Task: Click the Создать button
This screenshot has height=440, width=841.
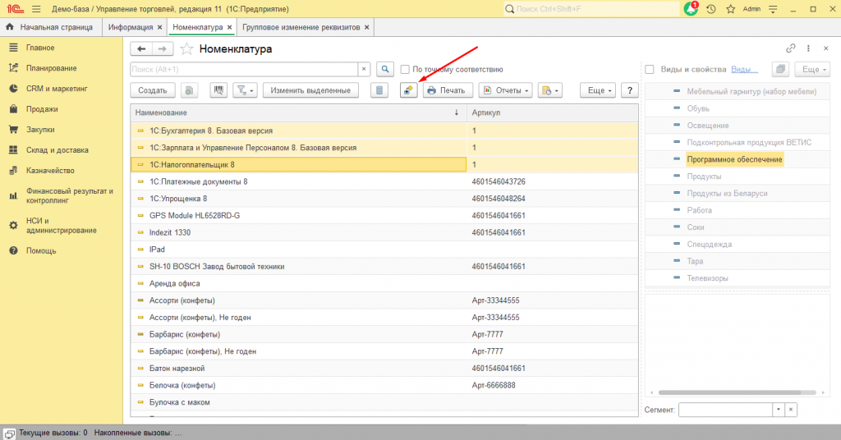Action: (x=153, y=90)
